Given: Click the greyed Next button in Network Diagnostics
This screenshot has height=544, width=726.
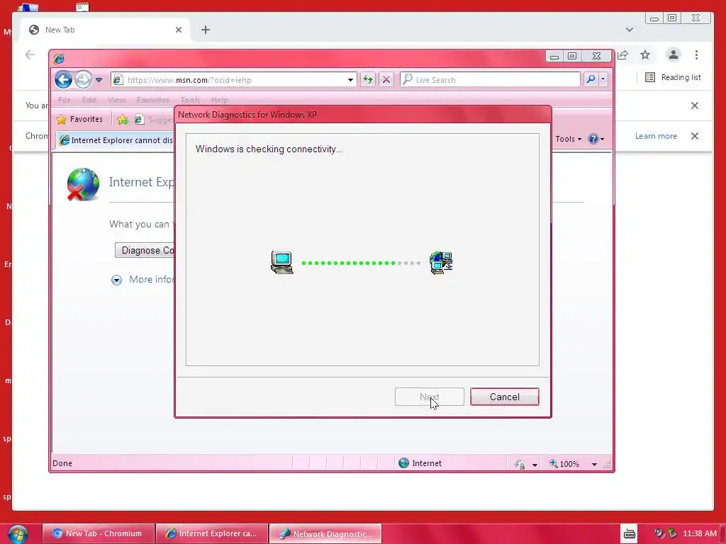Looking at the screenshot, I should pyautogui.click(x=429, y=397).
